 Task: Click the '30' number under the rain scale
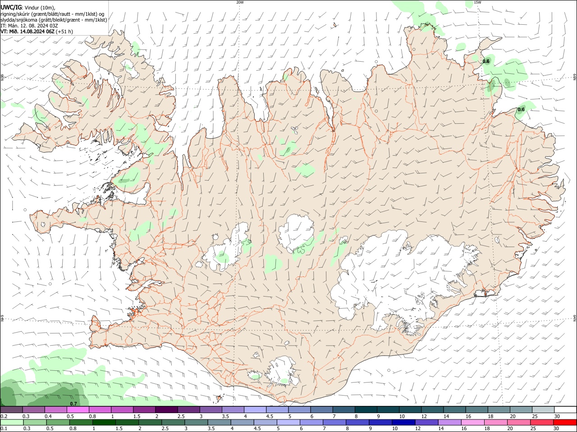point(556,429)
